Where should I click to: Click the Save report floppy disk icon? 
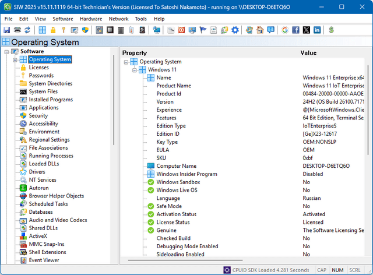tap(6, 30)
